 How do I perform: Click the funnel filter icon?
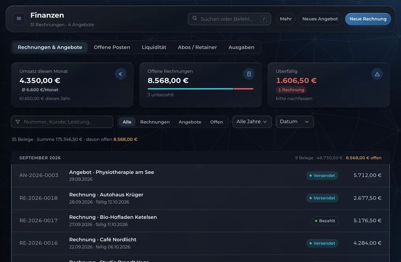(x=18, y=122)
